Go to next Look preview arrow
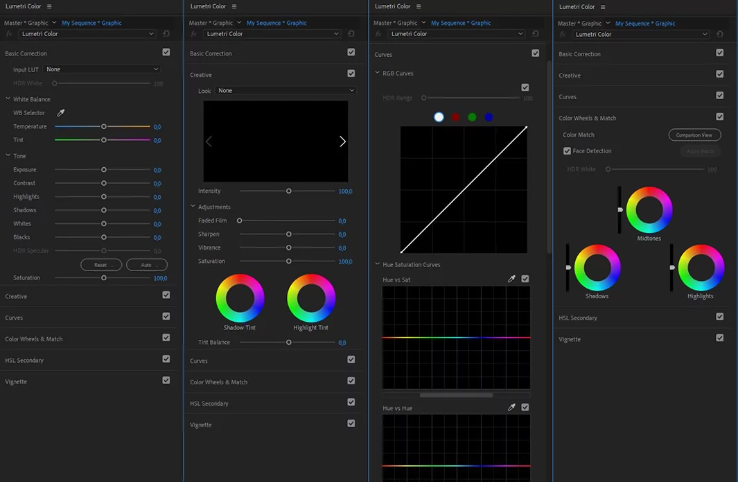Image resolution: width=738 pixels, height=482 pixels. 342,141
